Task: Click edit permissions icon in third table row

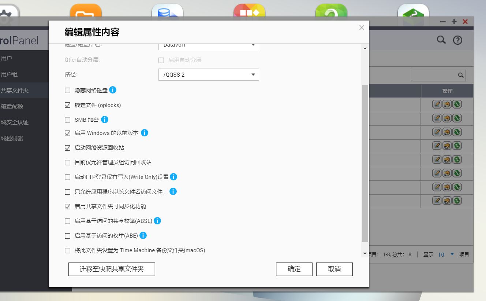Action: (x=447, y=132)
